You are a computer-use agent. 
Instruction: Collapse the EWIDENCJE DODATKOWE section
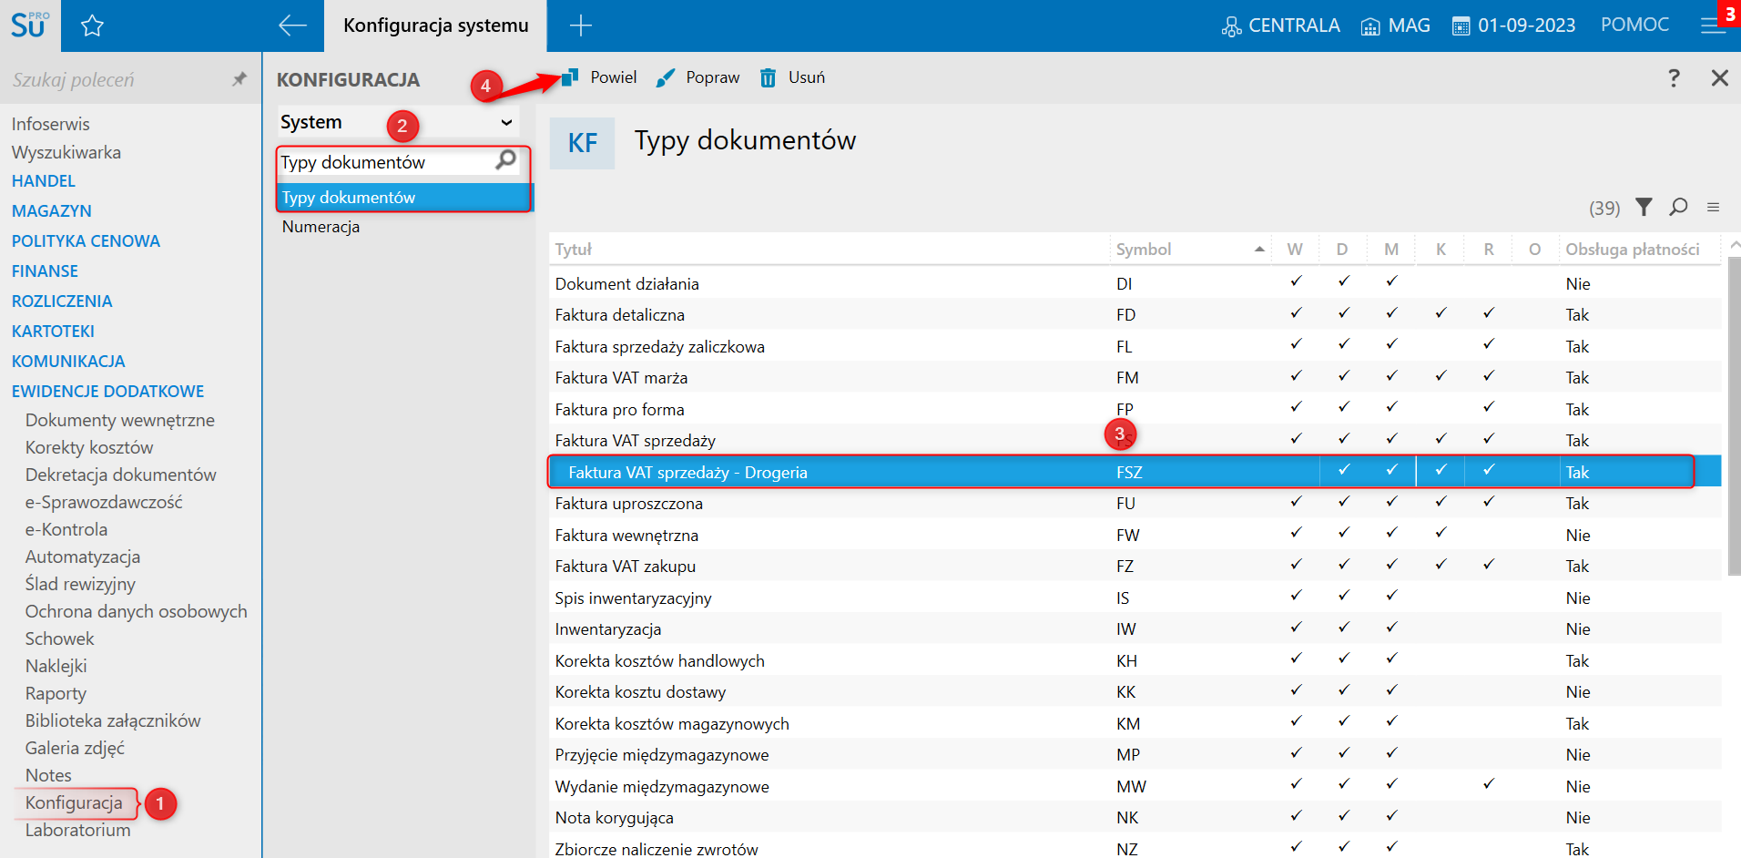coord(108,392)
